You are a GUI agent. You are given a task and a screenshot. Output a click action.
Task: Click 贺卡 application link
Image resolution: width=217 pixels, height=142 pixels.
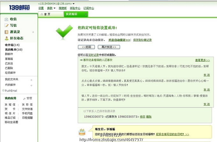10,109
